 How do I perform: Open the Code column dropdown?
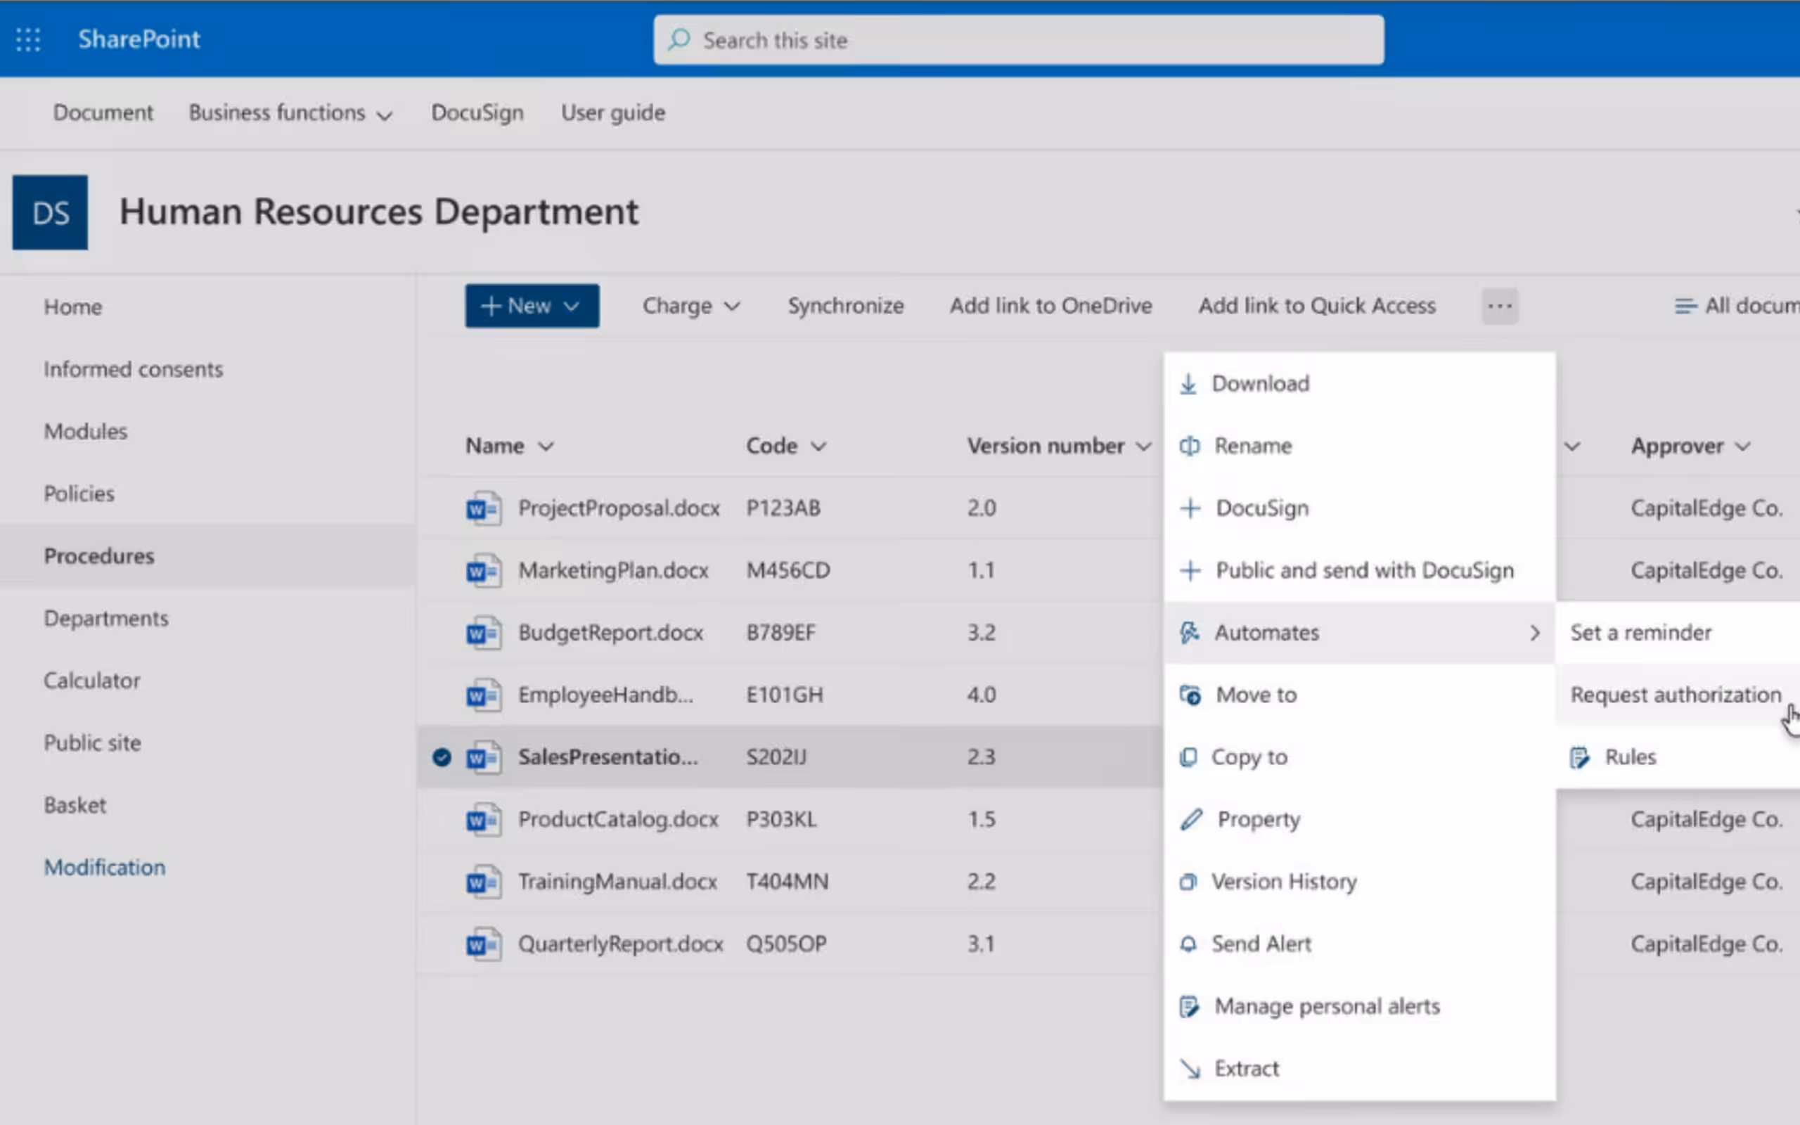click(818, 446)
